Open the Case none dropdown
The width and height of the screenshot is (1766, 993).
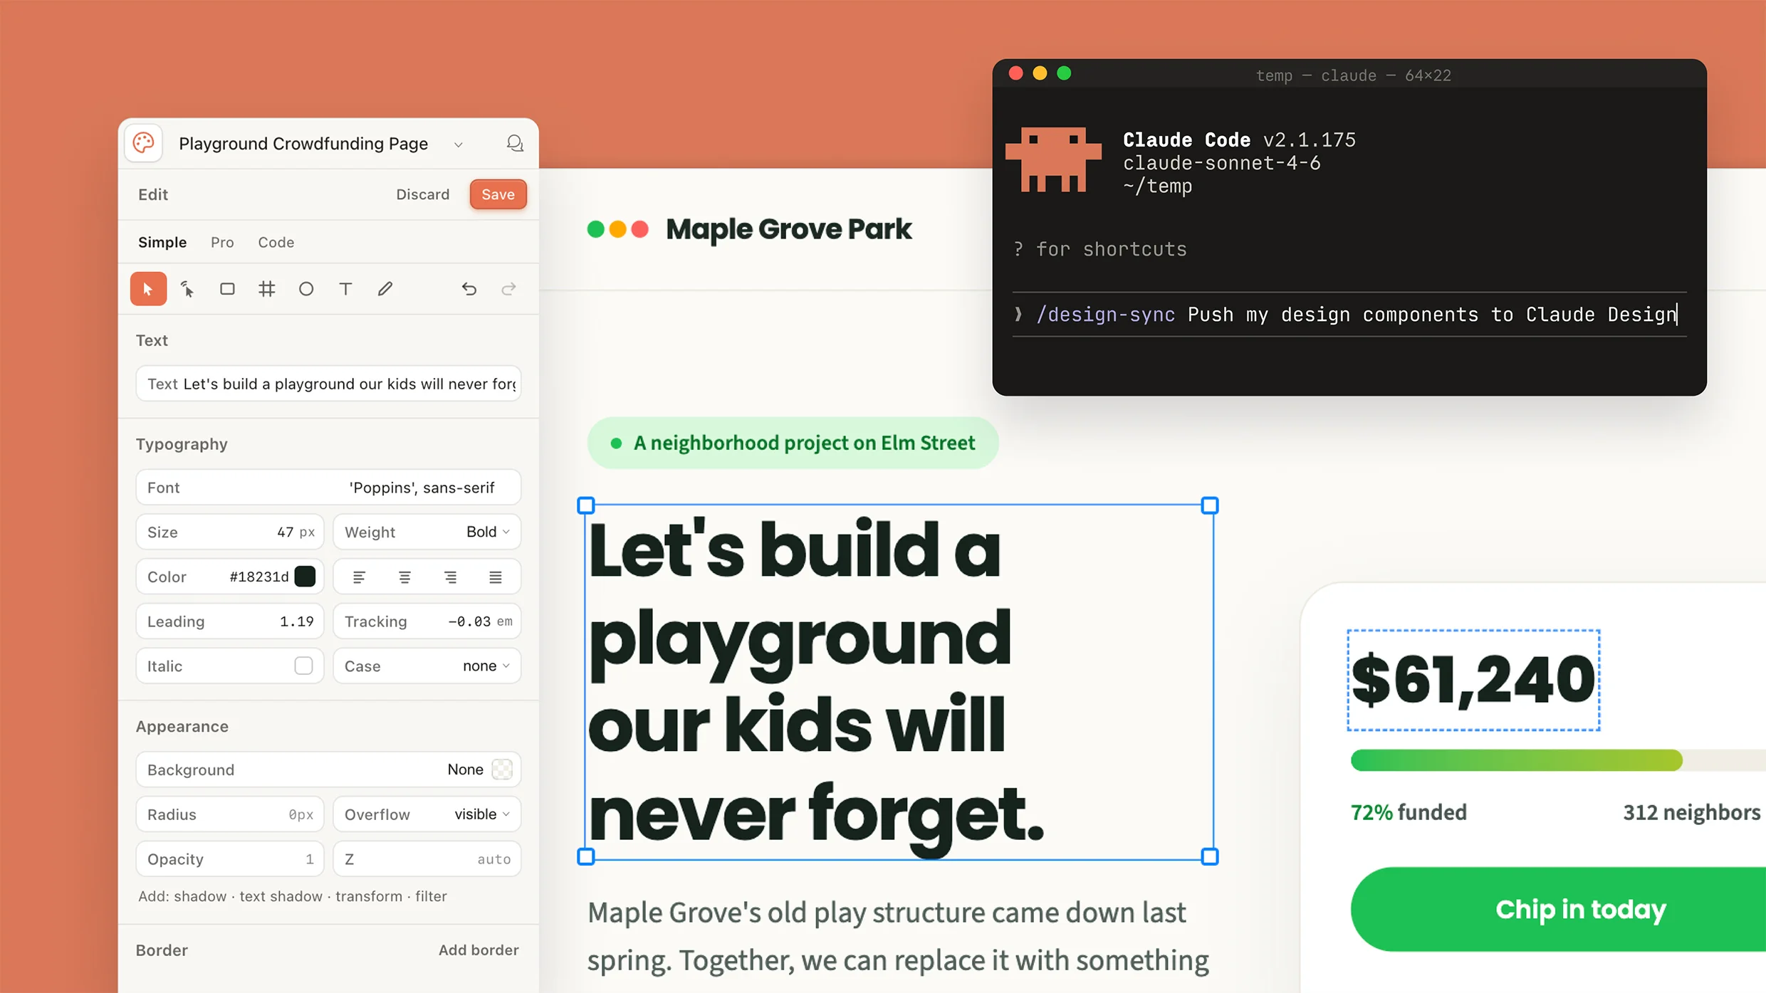pos(427,666)
